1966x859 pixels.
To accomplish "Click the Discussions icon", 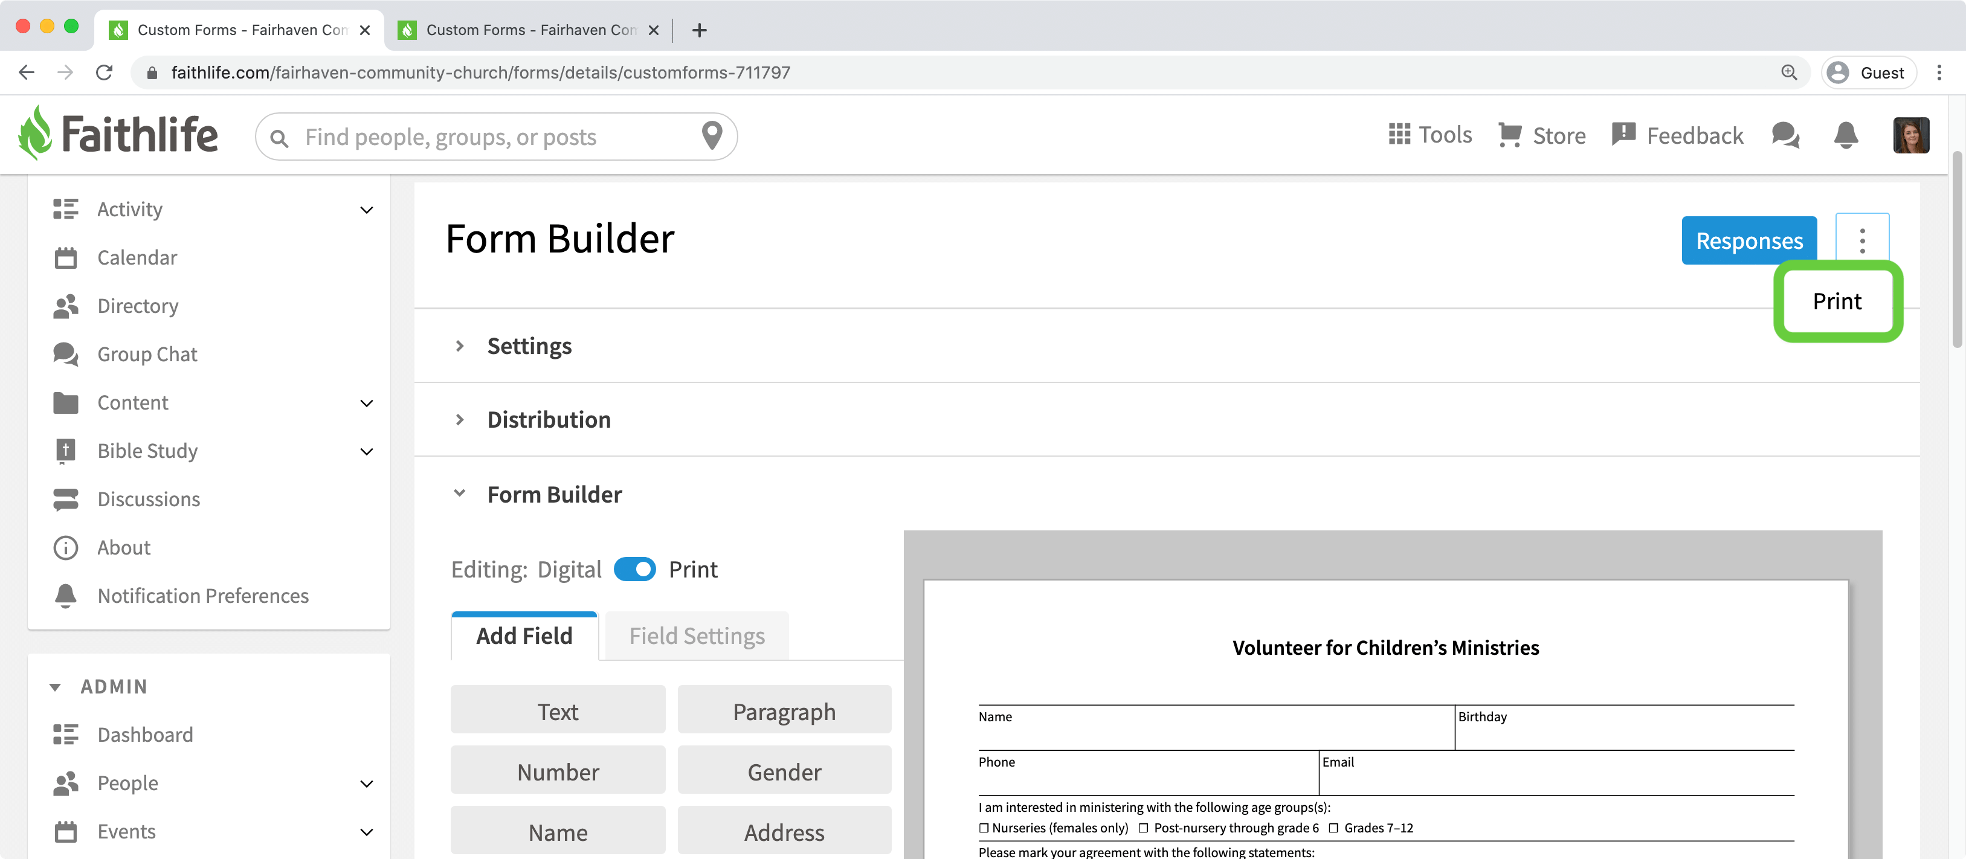I will pos(66,499).
